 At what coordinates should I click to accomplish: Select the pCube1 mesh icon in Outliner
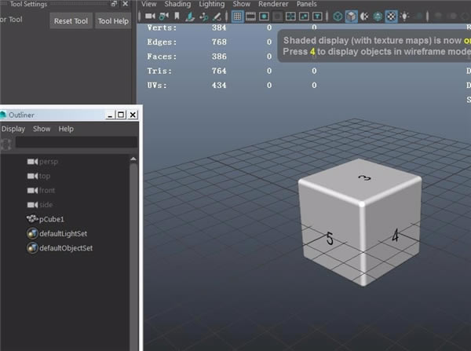click(32, 219)
